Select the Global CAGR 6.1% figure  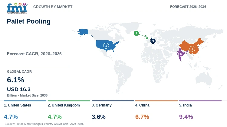(x=16, y=80)
